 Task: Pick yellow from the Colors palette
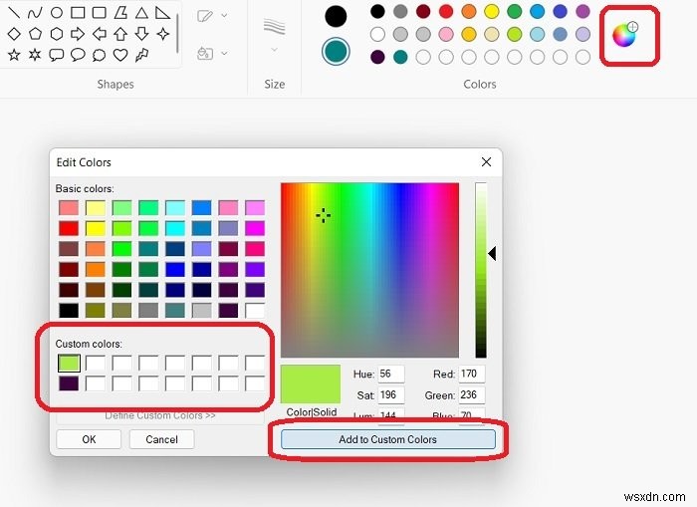[491, 12]
